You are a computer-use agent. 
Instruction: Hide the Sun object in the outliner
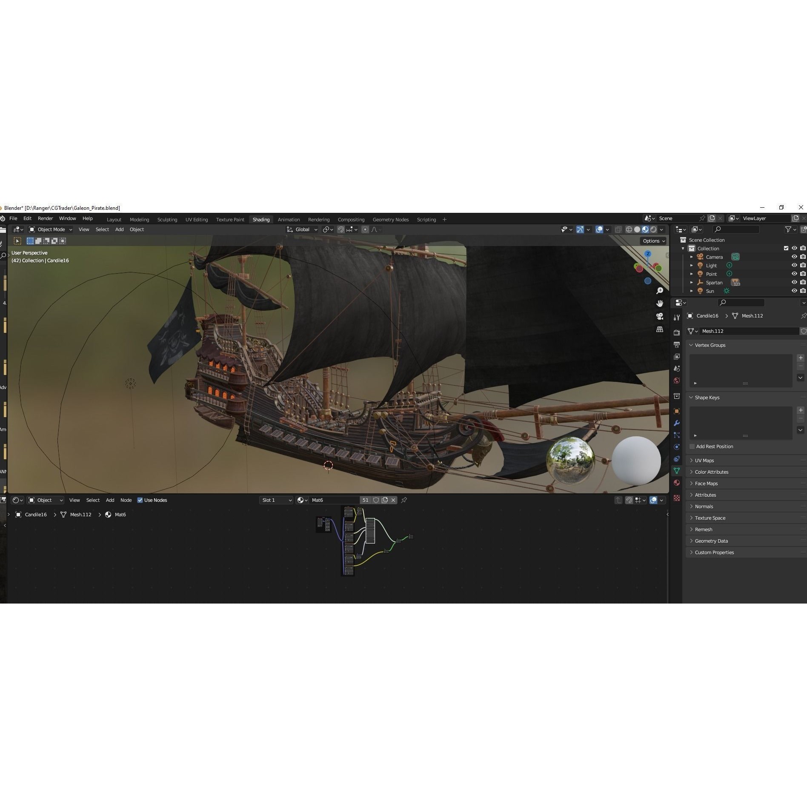[x=794, y=291]
